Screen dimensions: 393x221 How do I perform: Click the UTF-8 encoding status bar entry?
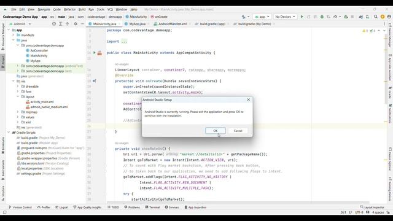(359, 212)
